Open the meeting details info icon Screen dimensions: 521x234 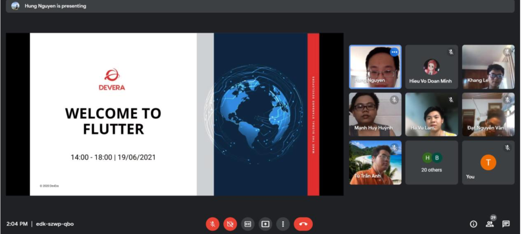[x=473, y=224]
